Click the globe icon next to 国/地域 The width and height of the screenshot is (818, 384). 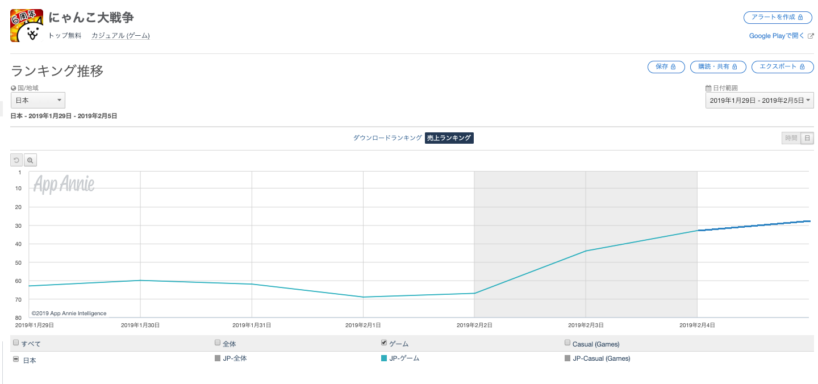(14, 88)
